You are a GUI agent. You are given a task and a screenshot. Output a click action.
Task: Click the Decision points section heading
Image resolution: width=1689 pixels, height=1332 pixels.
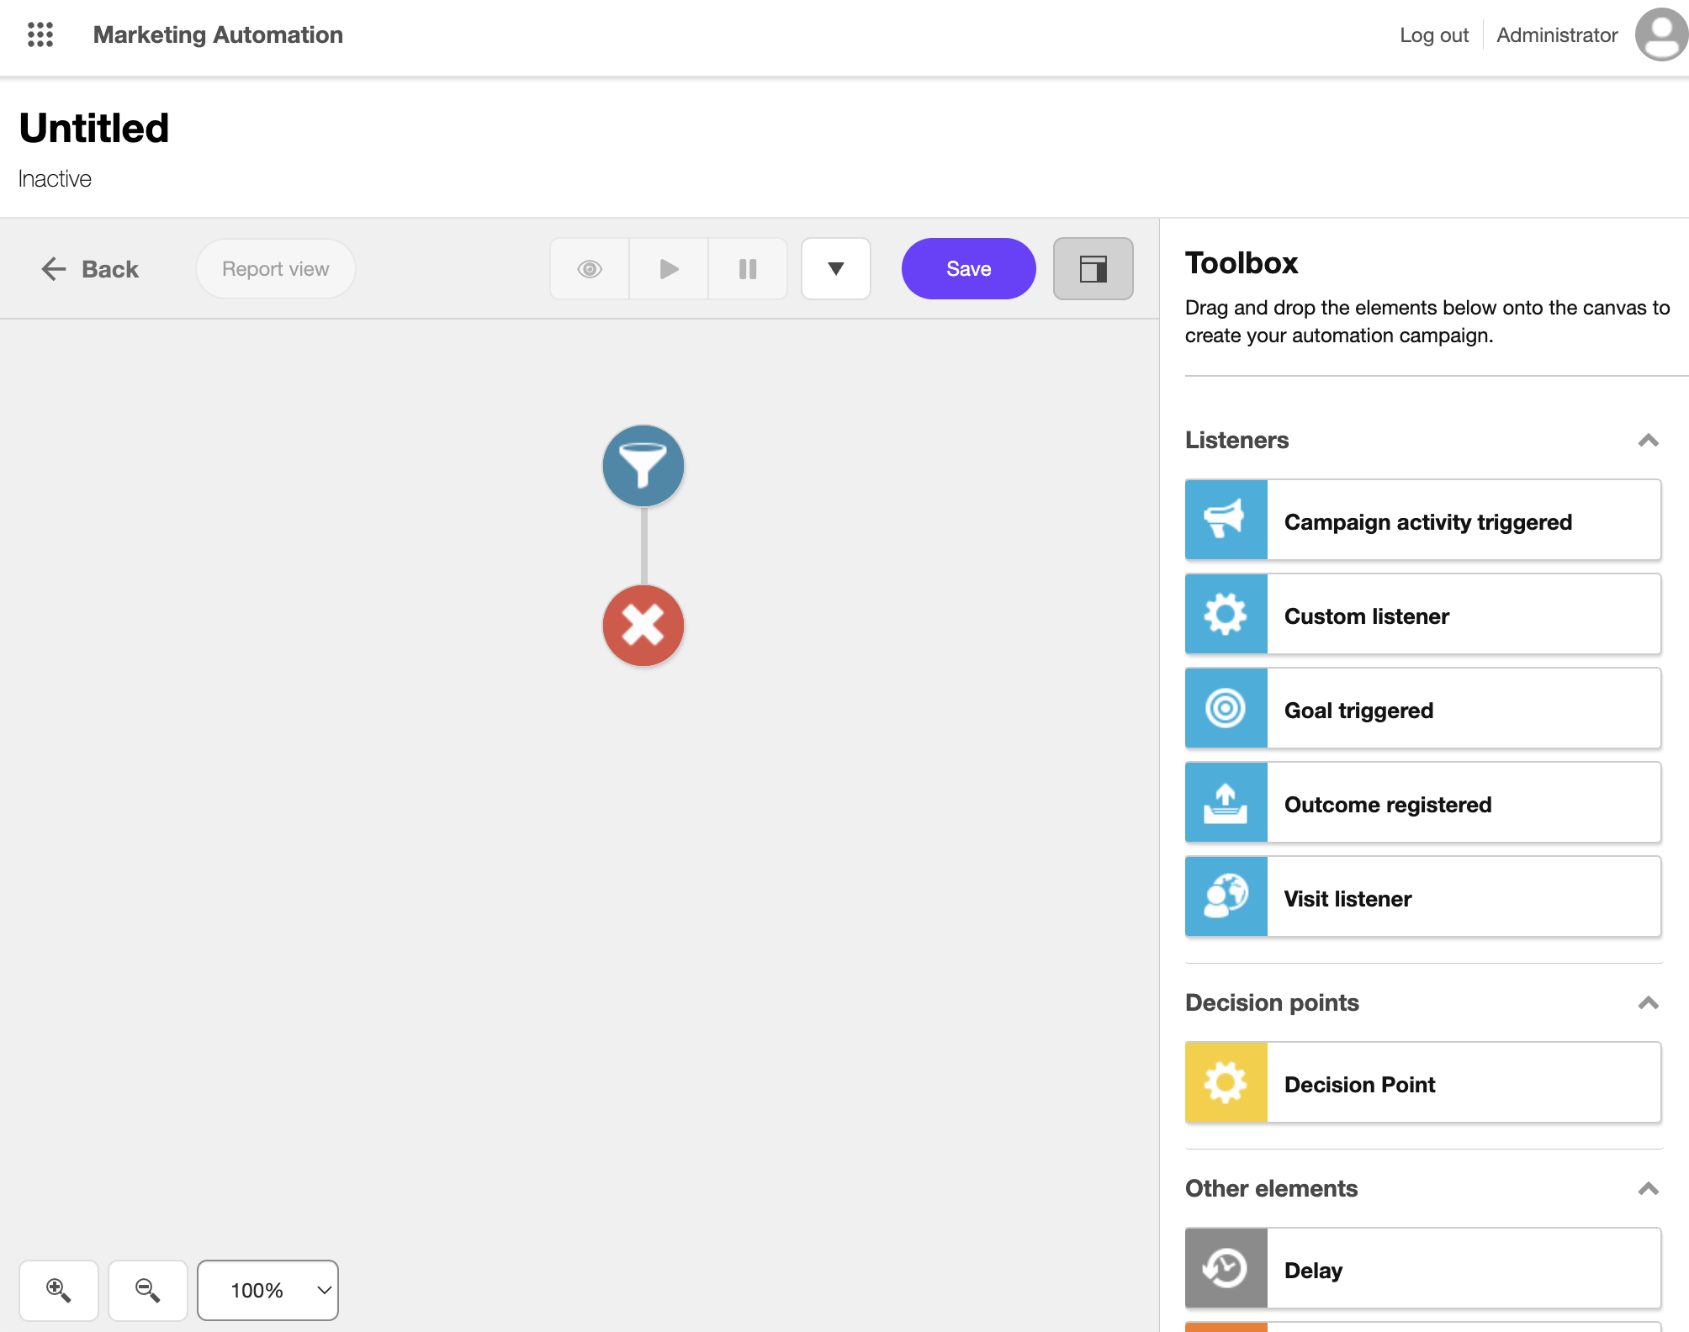(x=1272, y=1002)
